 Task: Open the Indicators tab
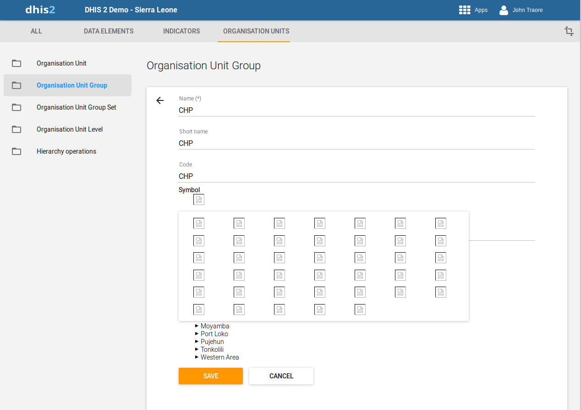[x=181, y=31]
